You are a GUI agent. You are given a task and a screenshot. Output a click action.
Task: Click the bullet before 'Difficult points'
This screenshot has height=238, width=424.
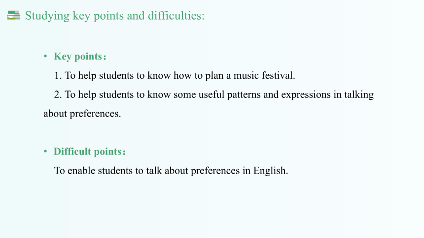pyautogui.click(x=45, y=151)
